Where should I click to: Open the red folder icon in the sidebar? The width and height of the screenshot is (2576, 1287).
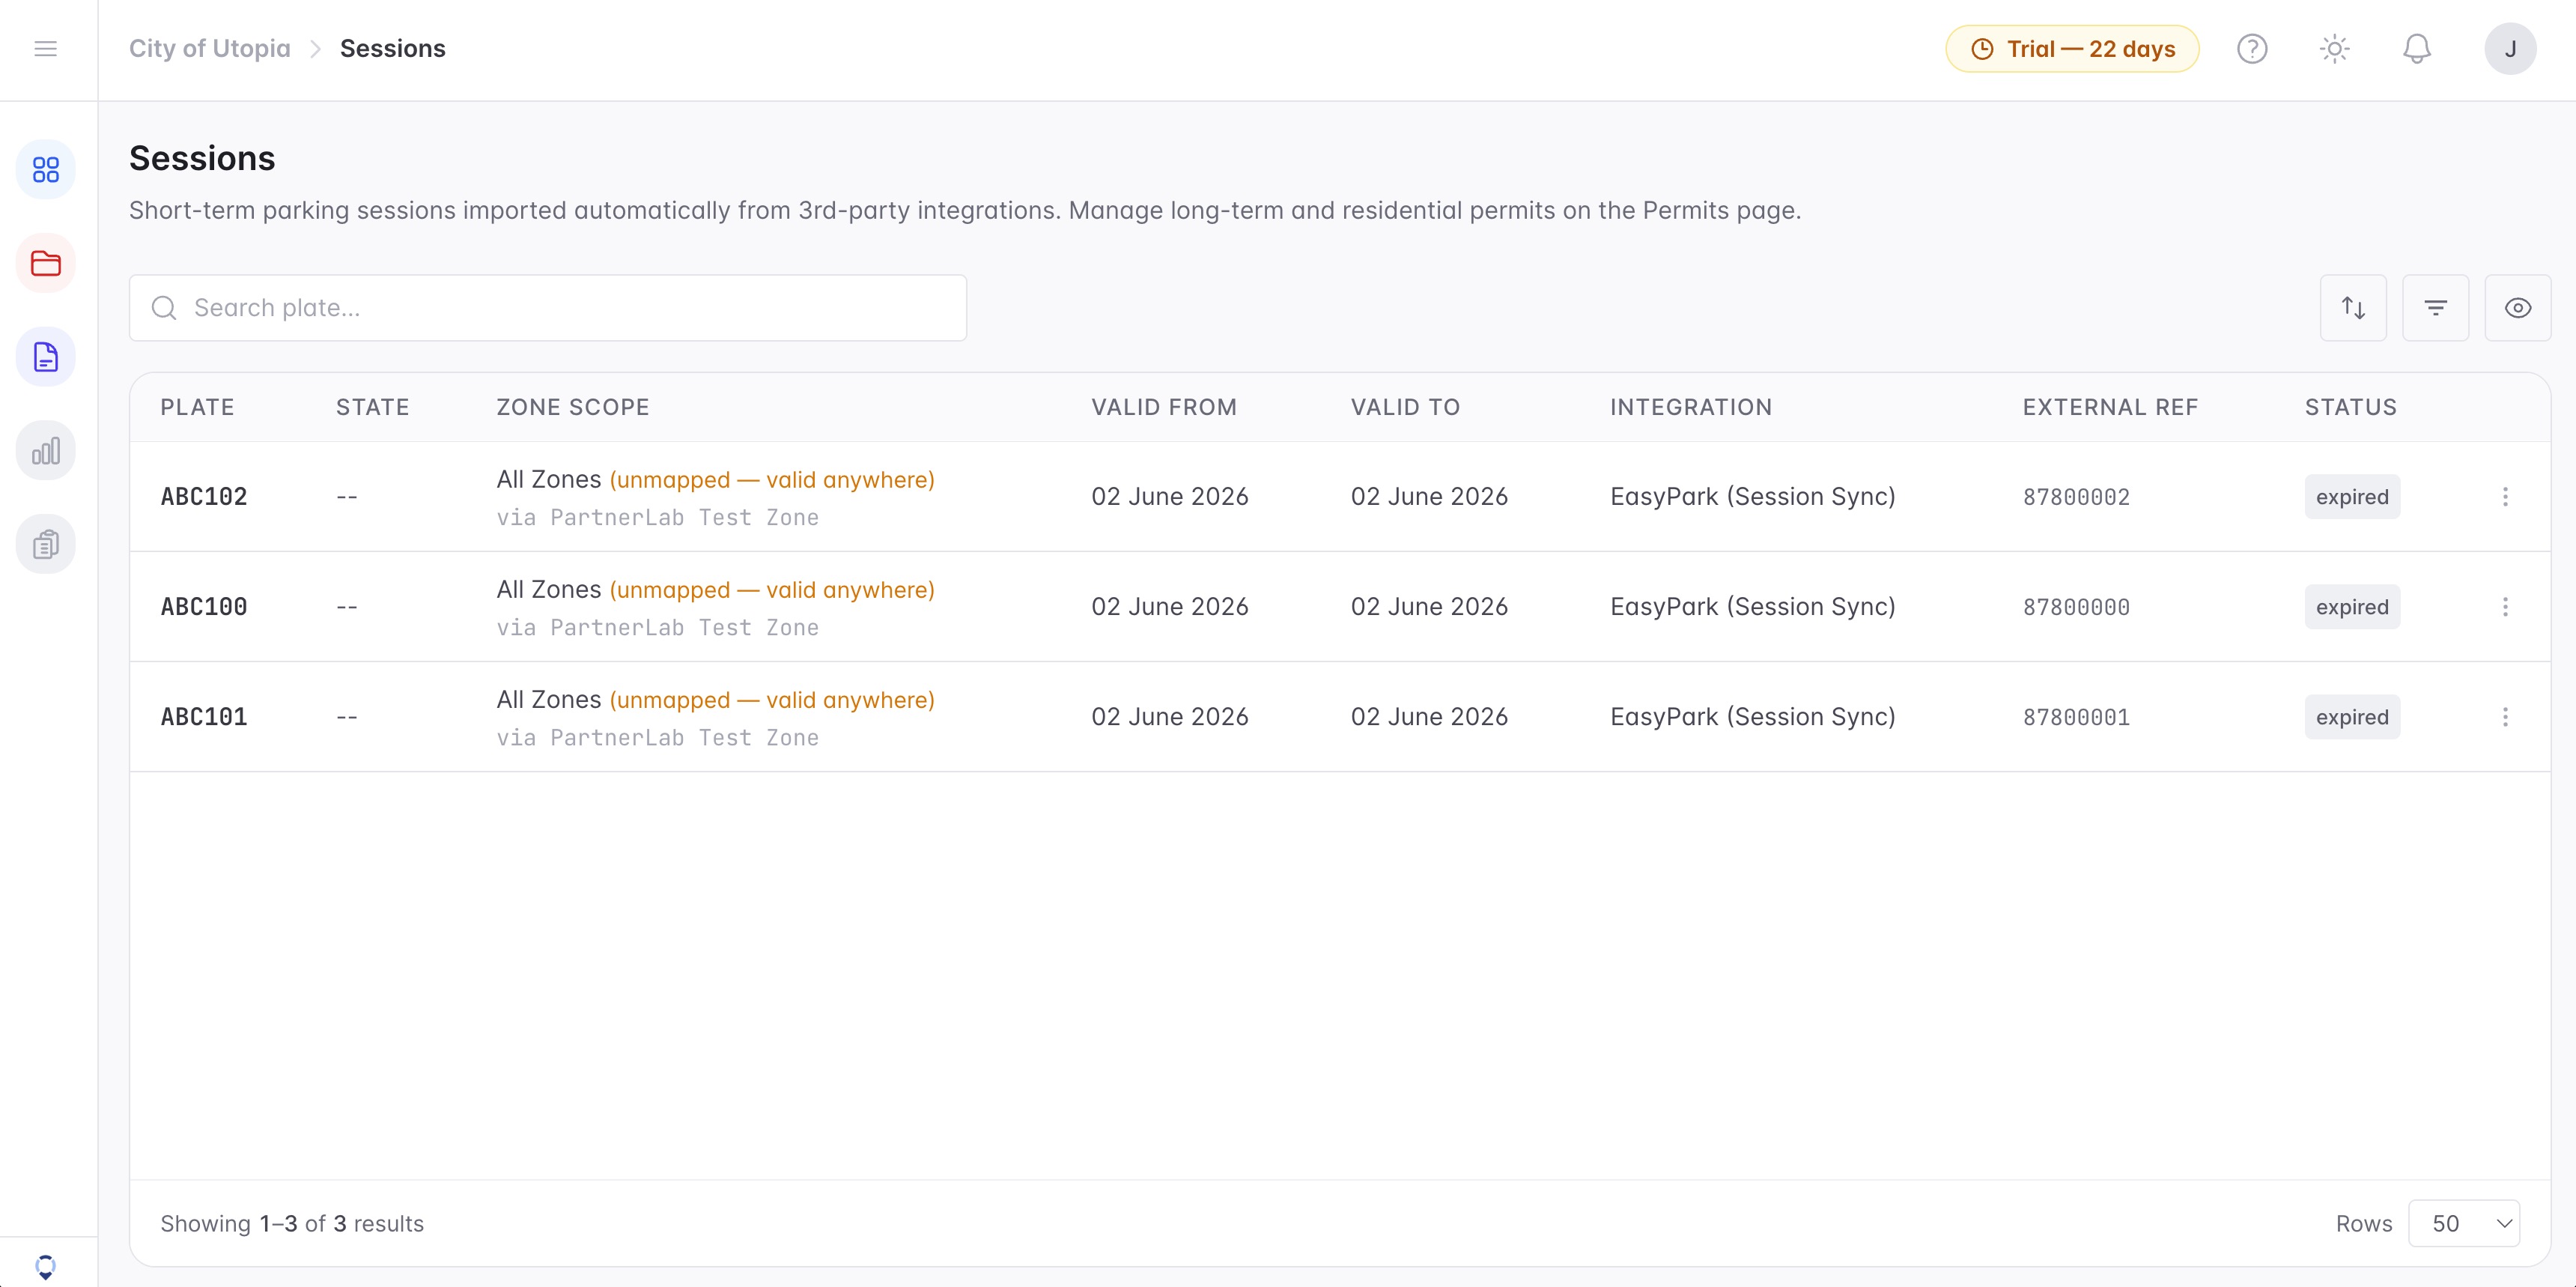click(x=46, y=264)
